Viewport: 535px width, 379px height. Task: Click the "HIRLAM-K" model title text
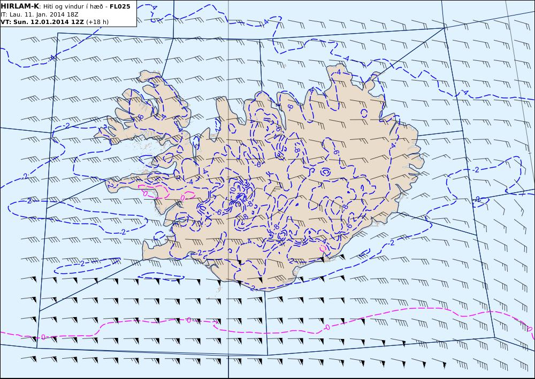pyautogui.click(x=20, y=6)
